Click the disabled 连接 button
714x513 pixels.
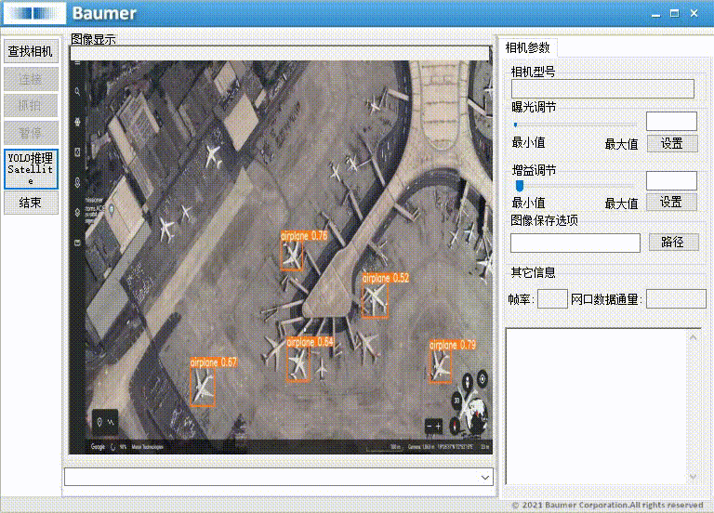[x=31, y=80]
